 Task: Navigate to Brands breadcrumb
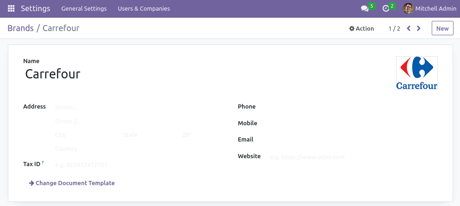[x=20, y=28]
